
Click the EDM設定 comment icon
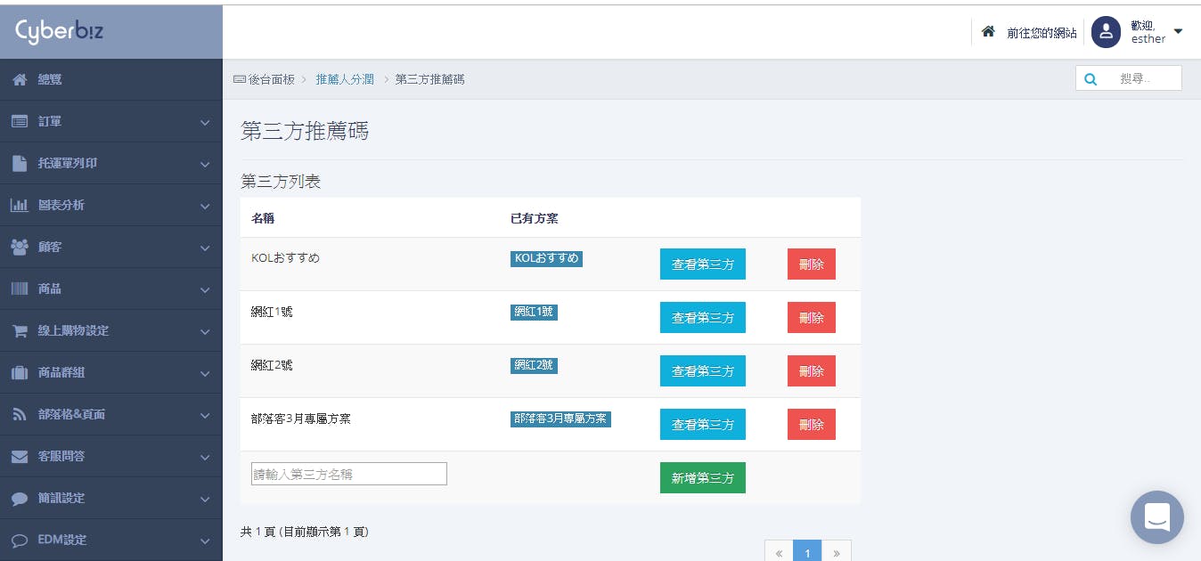click(20, 541)
